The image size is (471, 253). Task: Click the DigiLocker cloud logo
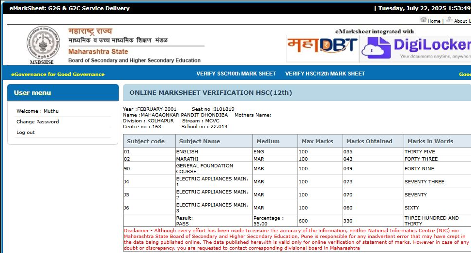pos(376,47)
